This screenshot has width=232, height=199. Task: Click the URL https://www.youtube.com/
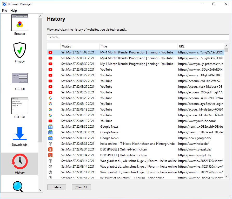[197, 121]
